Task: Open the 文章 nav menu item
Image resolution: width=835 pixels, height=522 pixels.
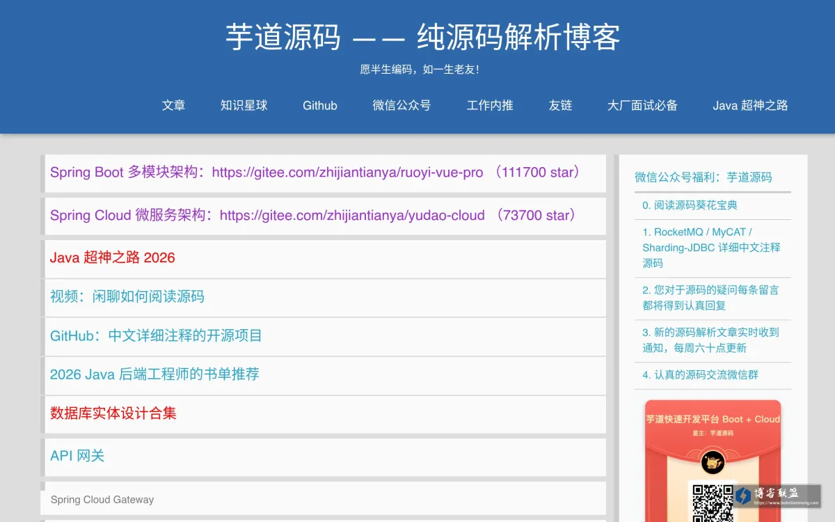Action: coord(173,105)
